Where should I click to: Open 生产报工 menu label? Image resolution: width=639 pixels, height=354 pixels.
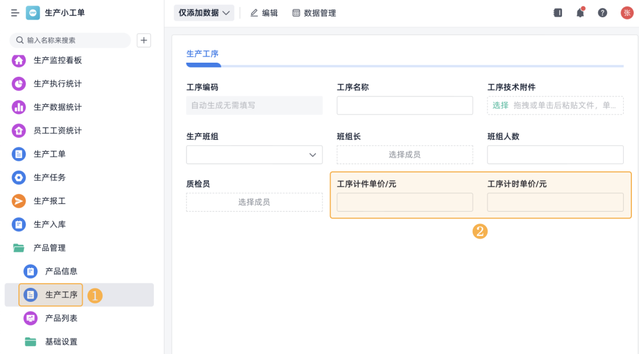coord(50,201)
